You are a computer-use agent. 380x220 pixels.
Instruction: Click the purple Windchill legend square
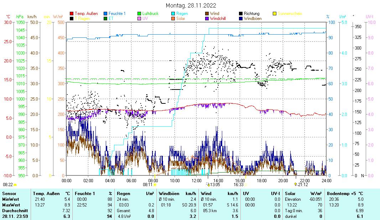207,18
